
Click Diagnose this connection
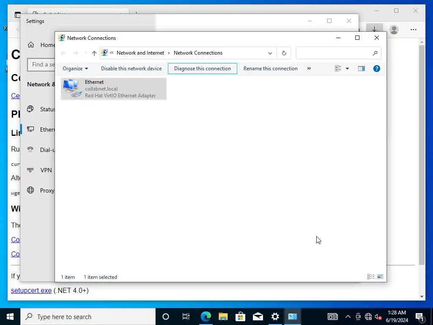(x=203, y=69)
